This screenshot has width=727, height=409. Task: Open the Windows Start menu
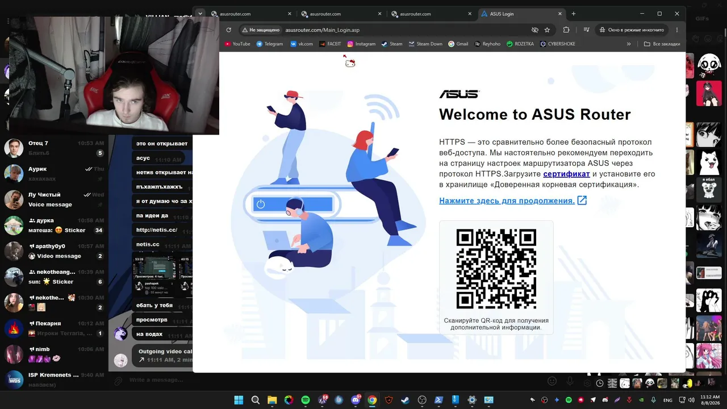point(239,400)
